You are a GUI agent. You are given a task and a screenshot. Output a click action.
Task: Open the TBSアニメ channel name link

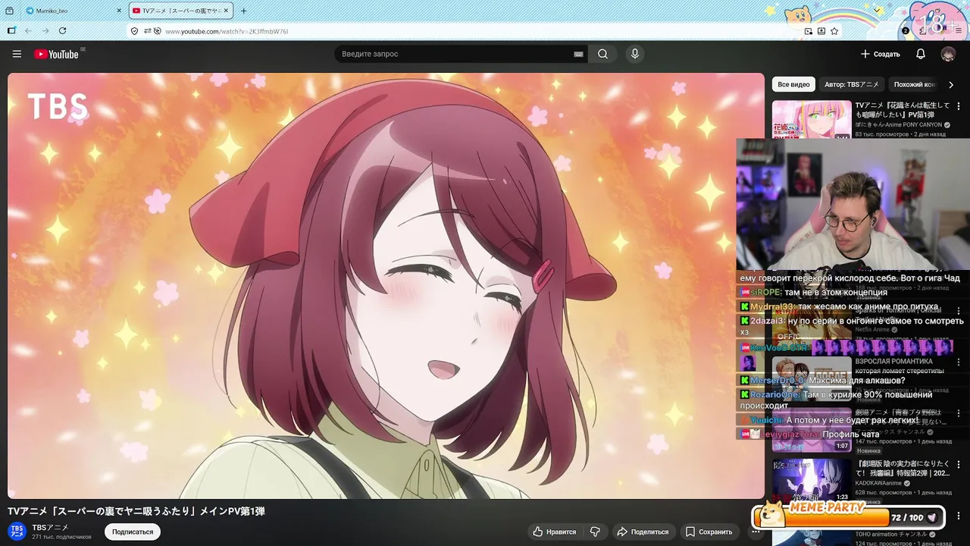click(50, 527)
